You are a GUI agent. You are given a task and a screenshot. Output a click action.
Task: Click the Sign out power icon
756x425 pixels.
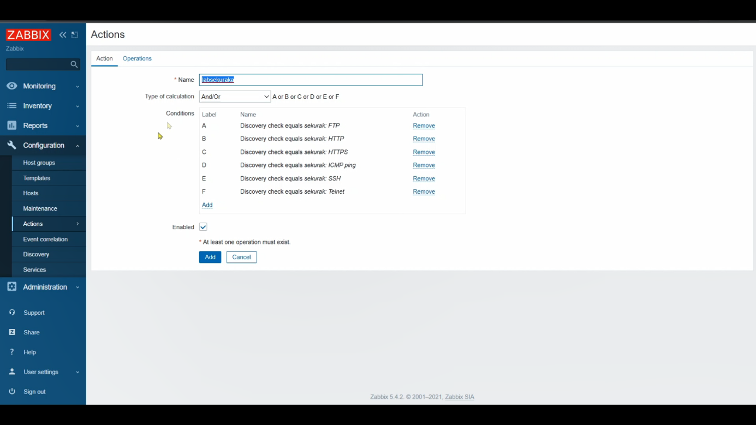point(12,392)
